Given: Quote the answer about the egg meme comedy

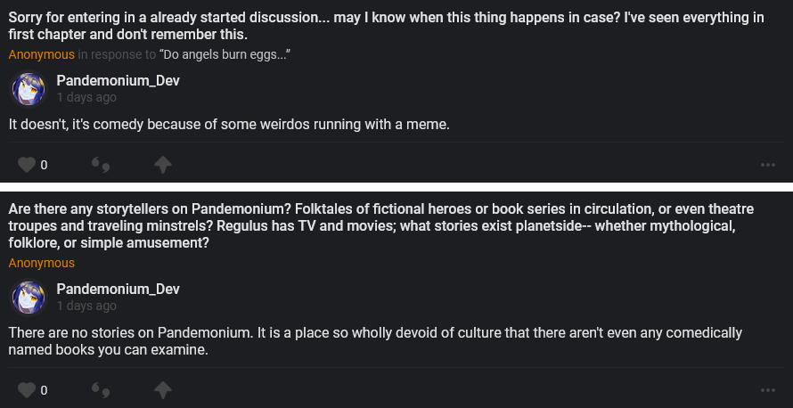Looking at the screenshot, I should pos(101,165).
